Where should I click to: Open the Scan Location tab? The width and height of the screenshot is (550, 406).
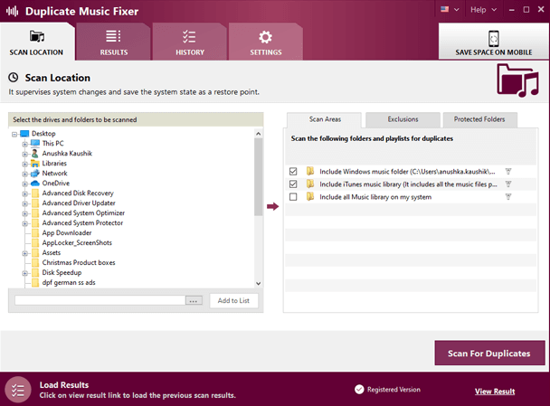click(37, 42)
